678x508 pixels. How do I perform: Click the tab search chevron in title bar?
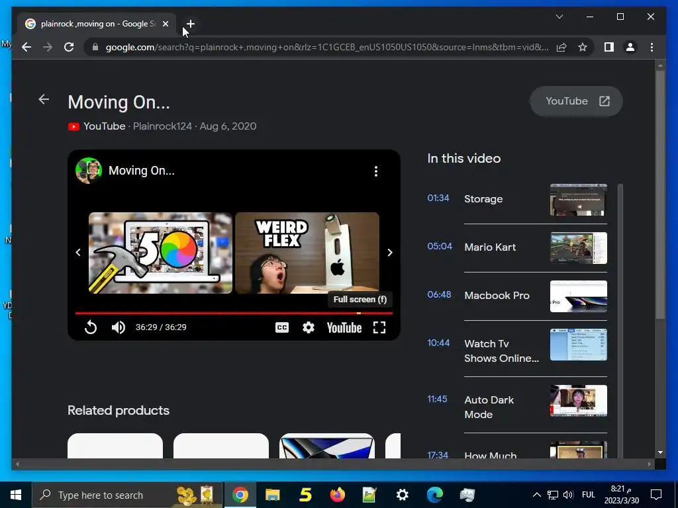click(559, 17)
